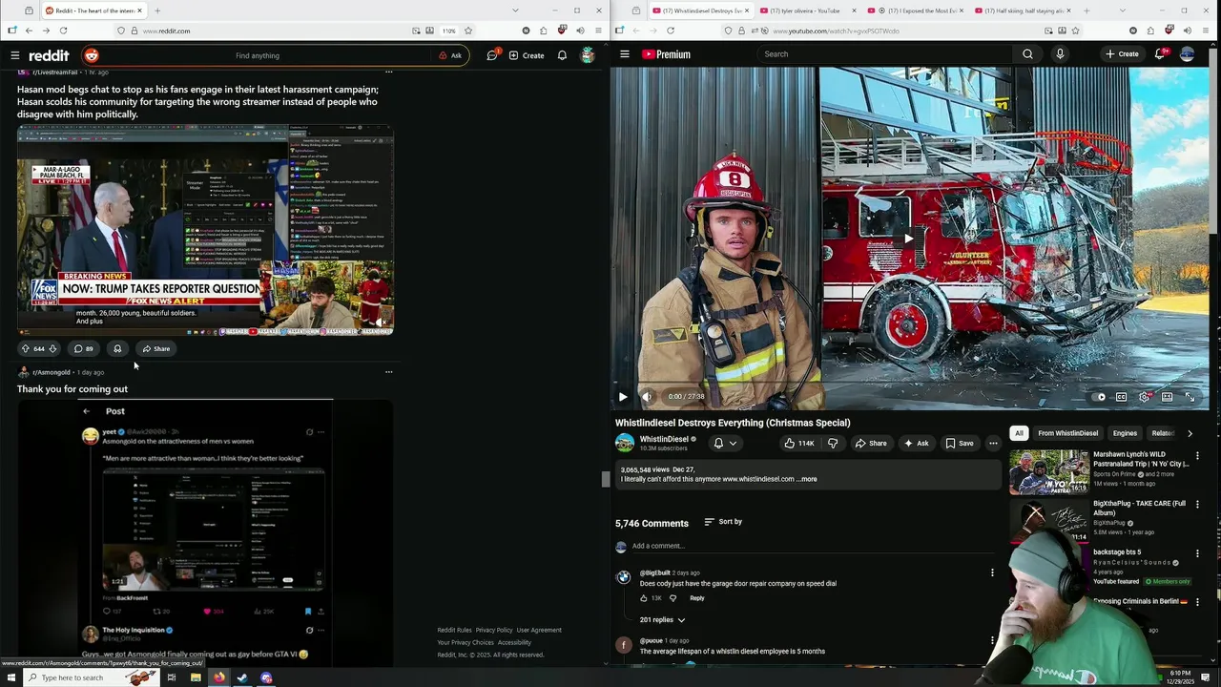Image resolution: width=1221 pixels, height=687 pixels.
Task: Open YouTube notifications bell
Action: pos(1160,54)
